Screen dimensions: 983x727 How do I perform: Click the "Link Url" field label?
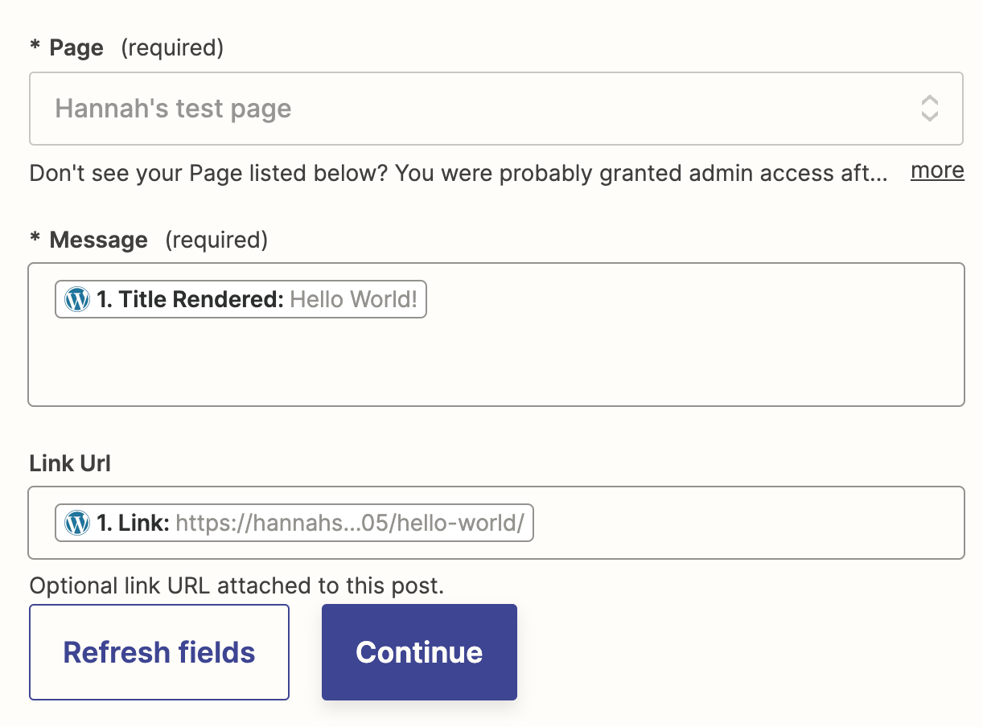pyautogui.click(x=70, y=463)
